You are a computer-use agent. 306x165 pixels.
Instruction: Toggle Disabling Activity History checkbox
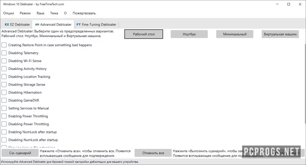pos(4,69)
